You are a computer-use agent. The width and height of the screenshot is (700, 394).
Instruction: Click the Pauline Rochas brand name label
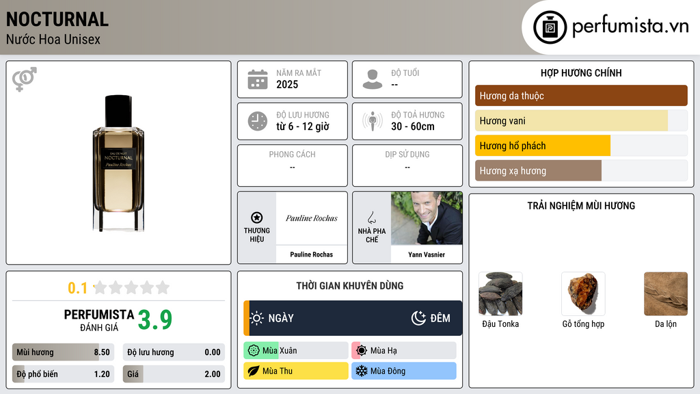[312, 254]
